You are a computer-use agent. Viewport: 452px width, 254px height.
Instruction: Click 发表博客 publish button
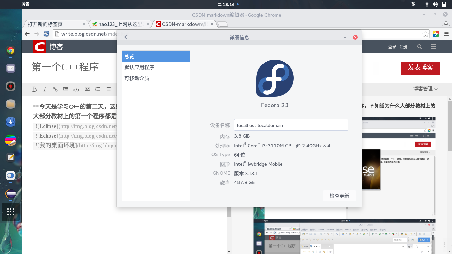click(421, 68)
